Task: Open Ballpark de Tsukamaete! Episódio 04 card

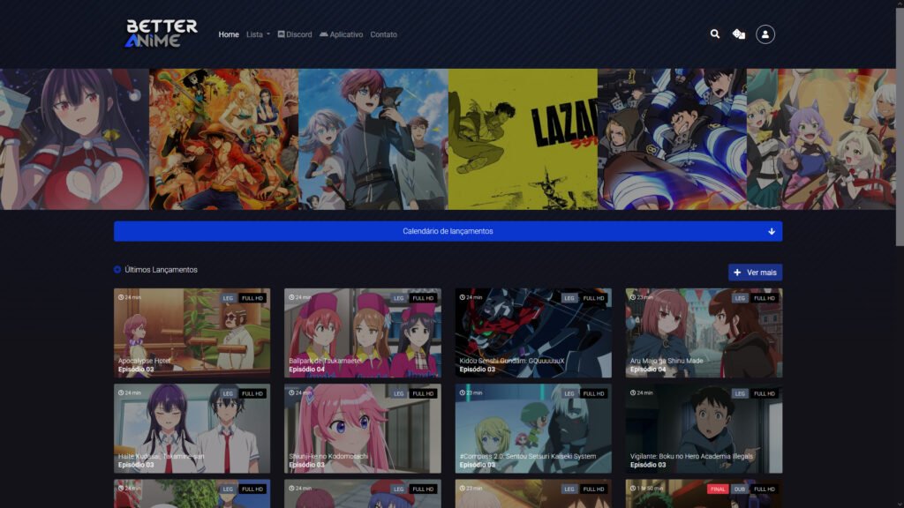Action: pos(363,332)
